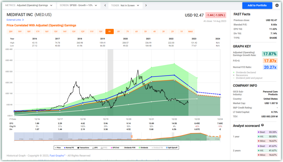Click the 2023 estimated EPS 8.45E

pos(197,123)
